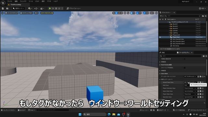Toggle the Enable Streaming checkbox
This screenshot has width=208, height=117.
coord(185,68)
